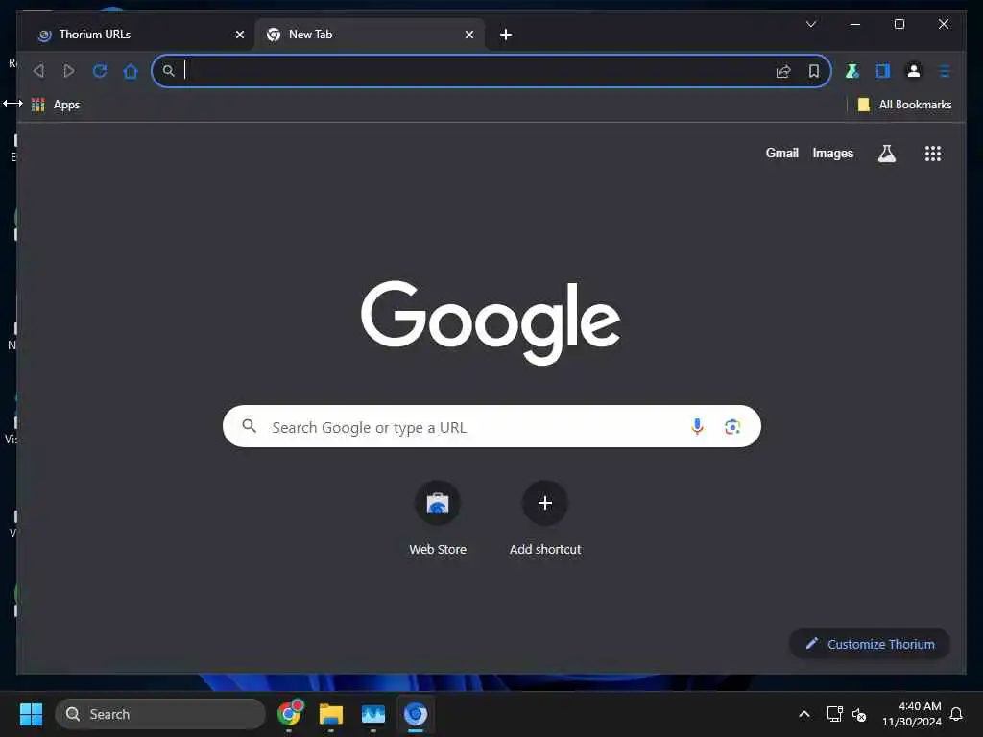This screenshot has width=983, height=737.
Task: Open a new tab with plus button
Action: [506, 35]
